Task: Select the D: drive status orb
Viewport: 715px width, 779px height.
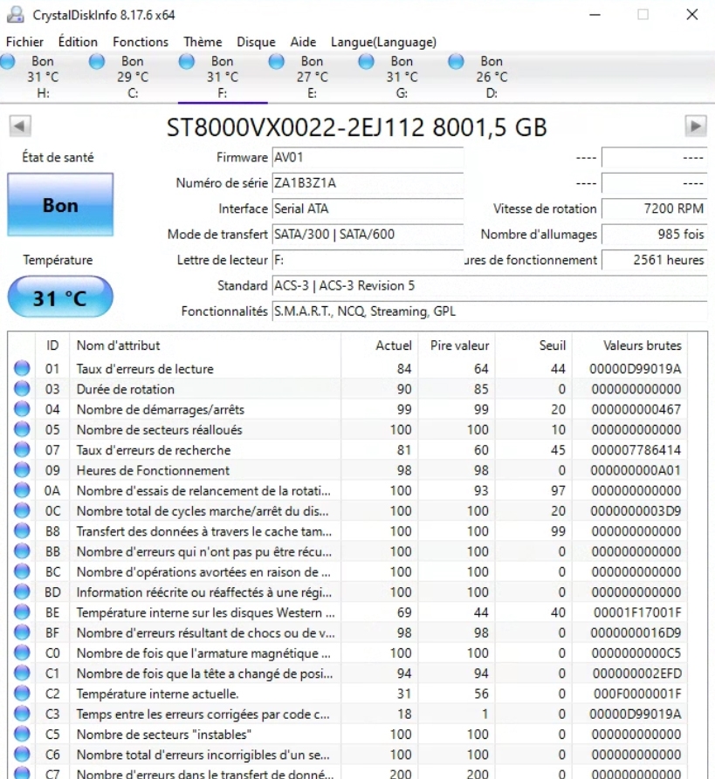Action: pos(456,62)
